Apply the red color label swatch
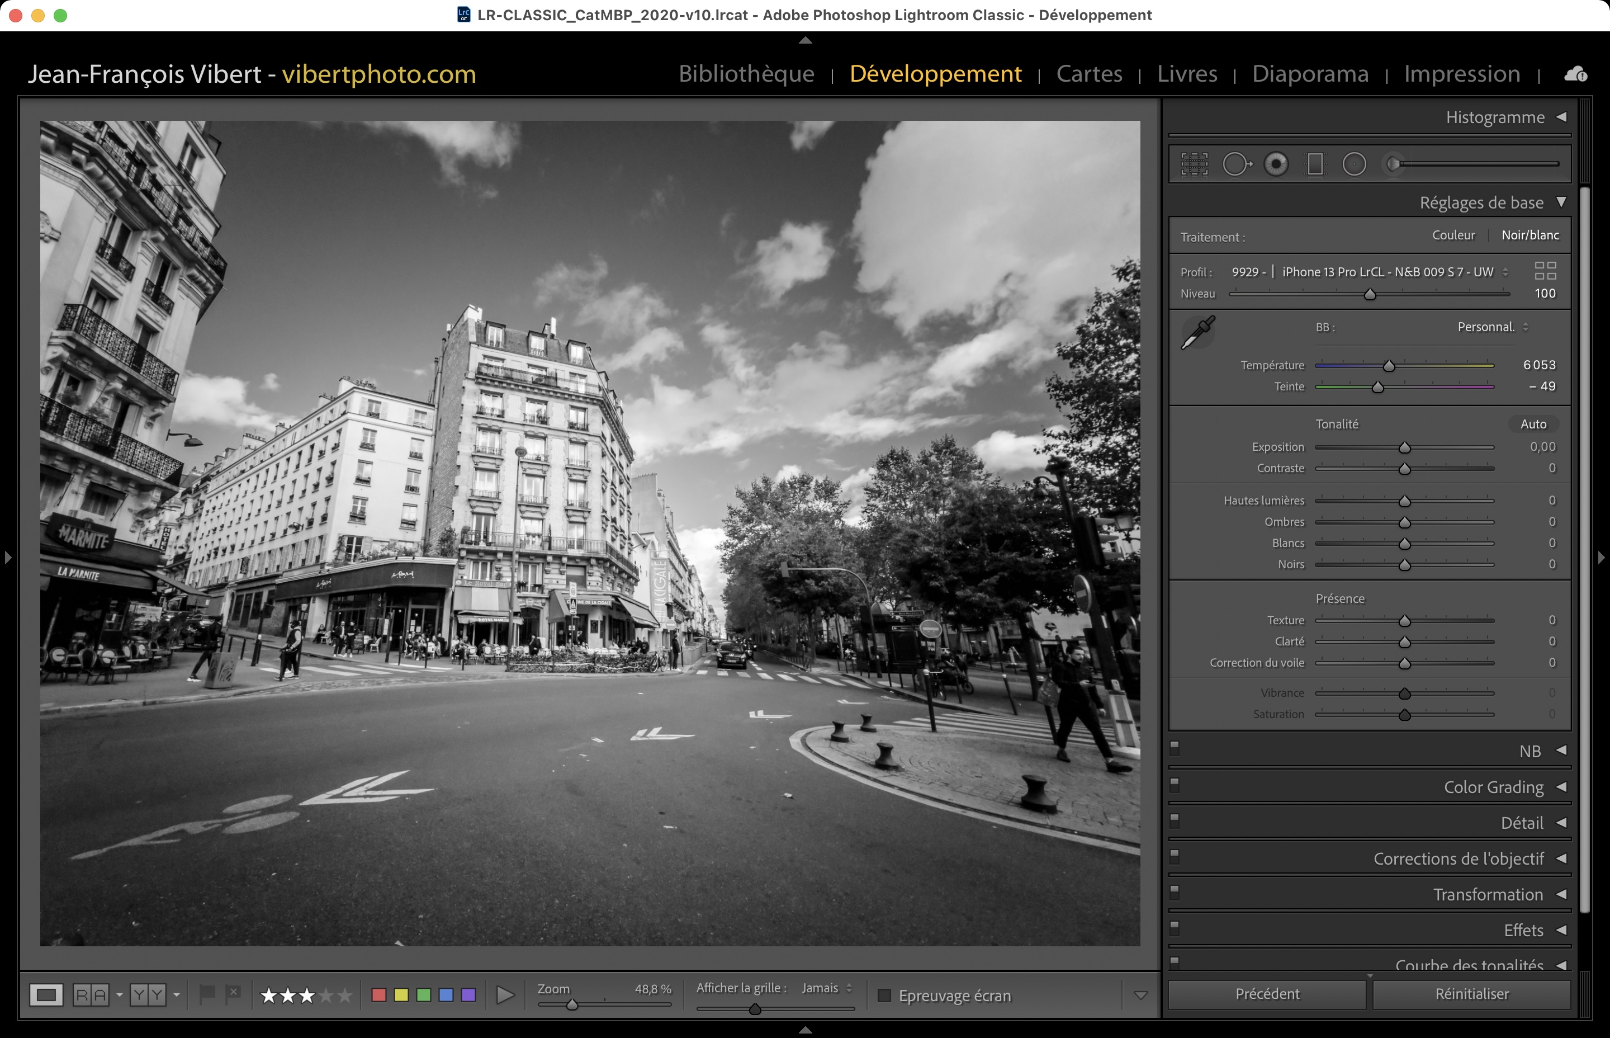The height and width of the screenshot is (1038, 1610). [378, 995]
